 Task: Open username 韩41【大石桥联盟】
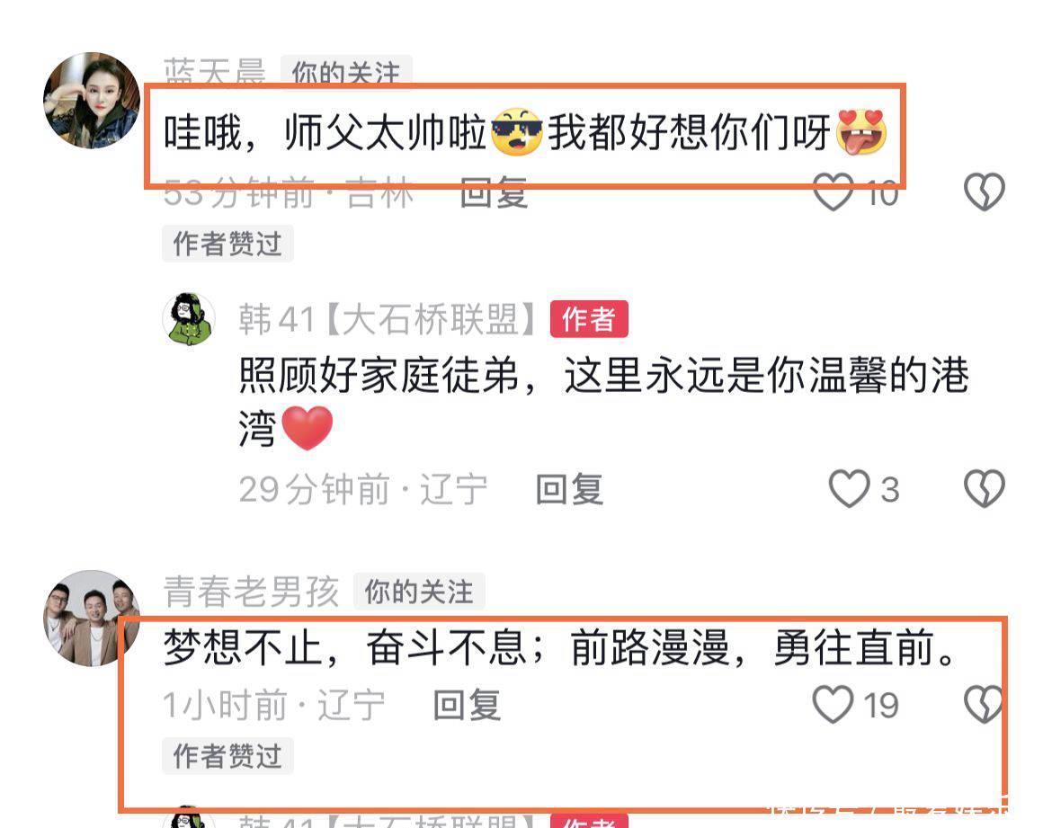388,319
